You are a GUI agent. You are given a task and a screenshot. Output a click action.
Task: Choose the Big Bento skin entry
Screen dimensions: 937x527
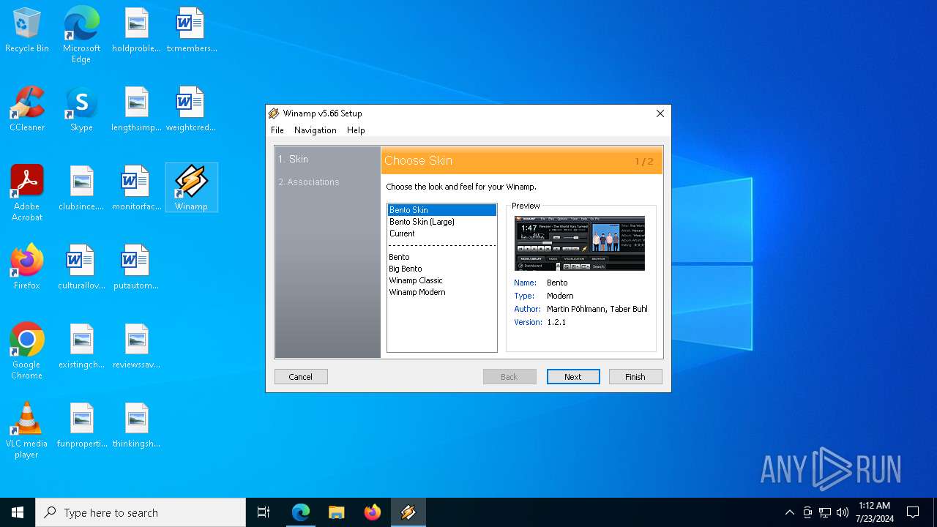click(442, 269)
